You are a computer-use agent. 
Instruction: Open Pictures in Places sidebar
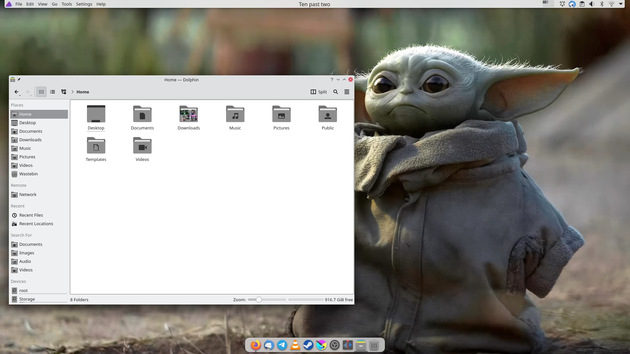click(39, 157)
